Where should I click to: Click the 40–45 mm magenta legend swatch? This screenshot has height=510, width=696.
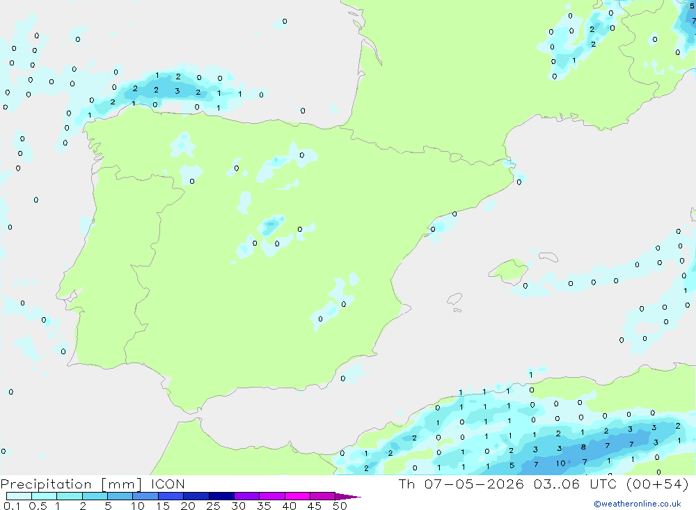coord(297,496)
